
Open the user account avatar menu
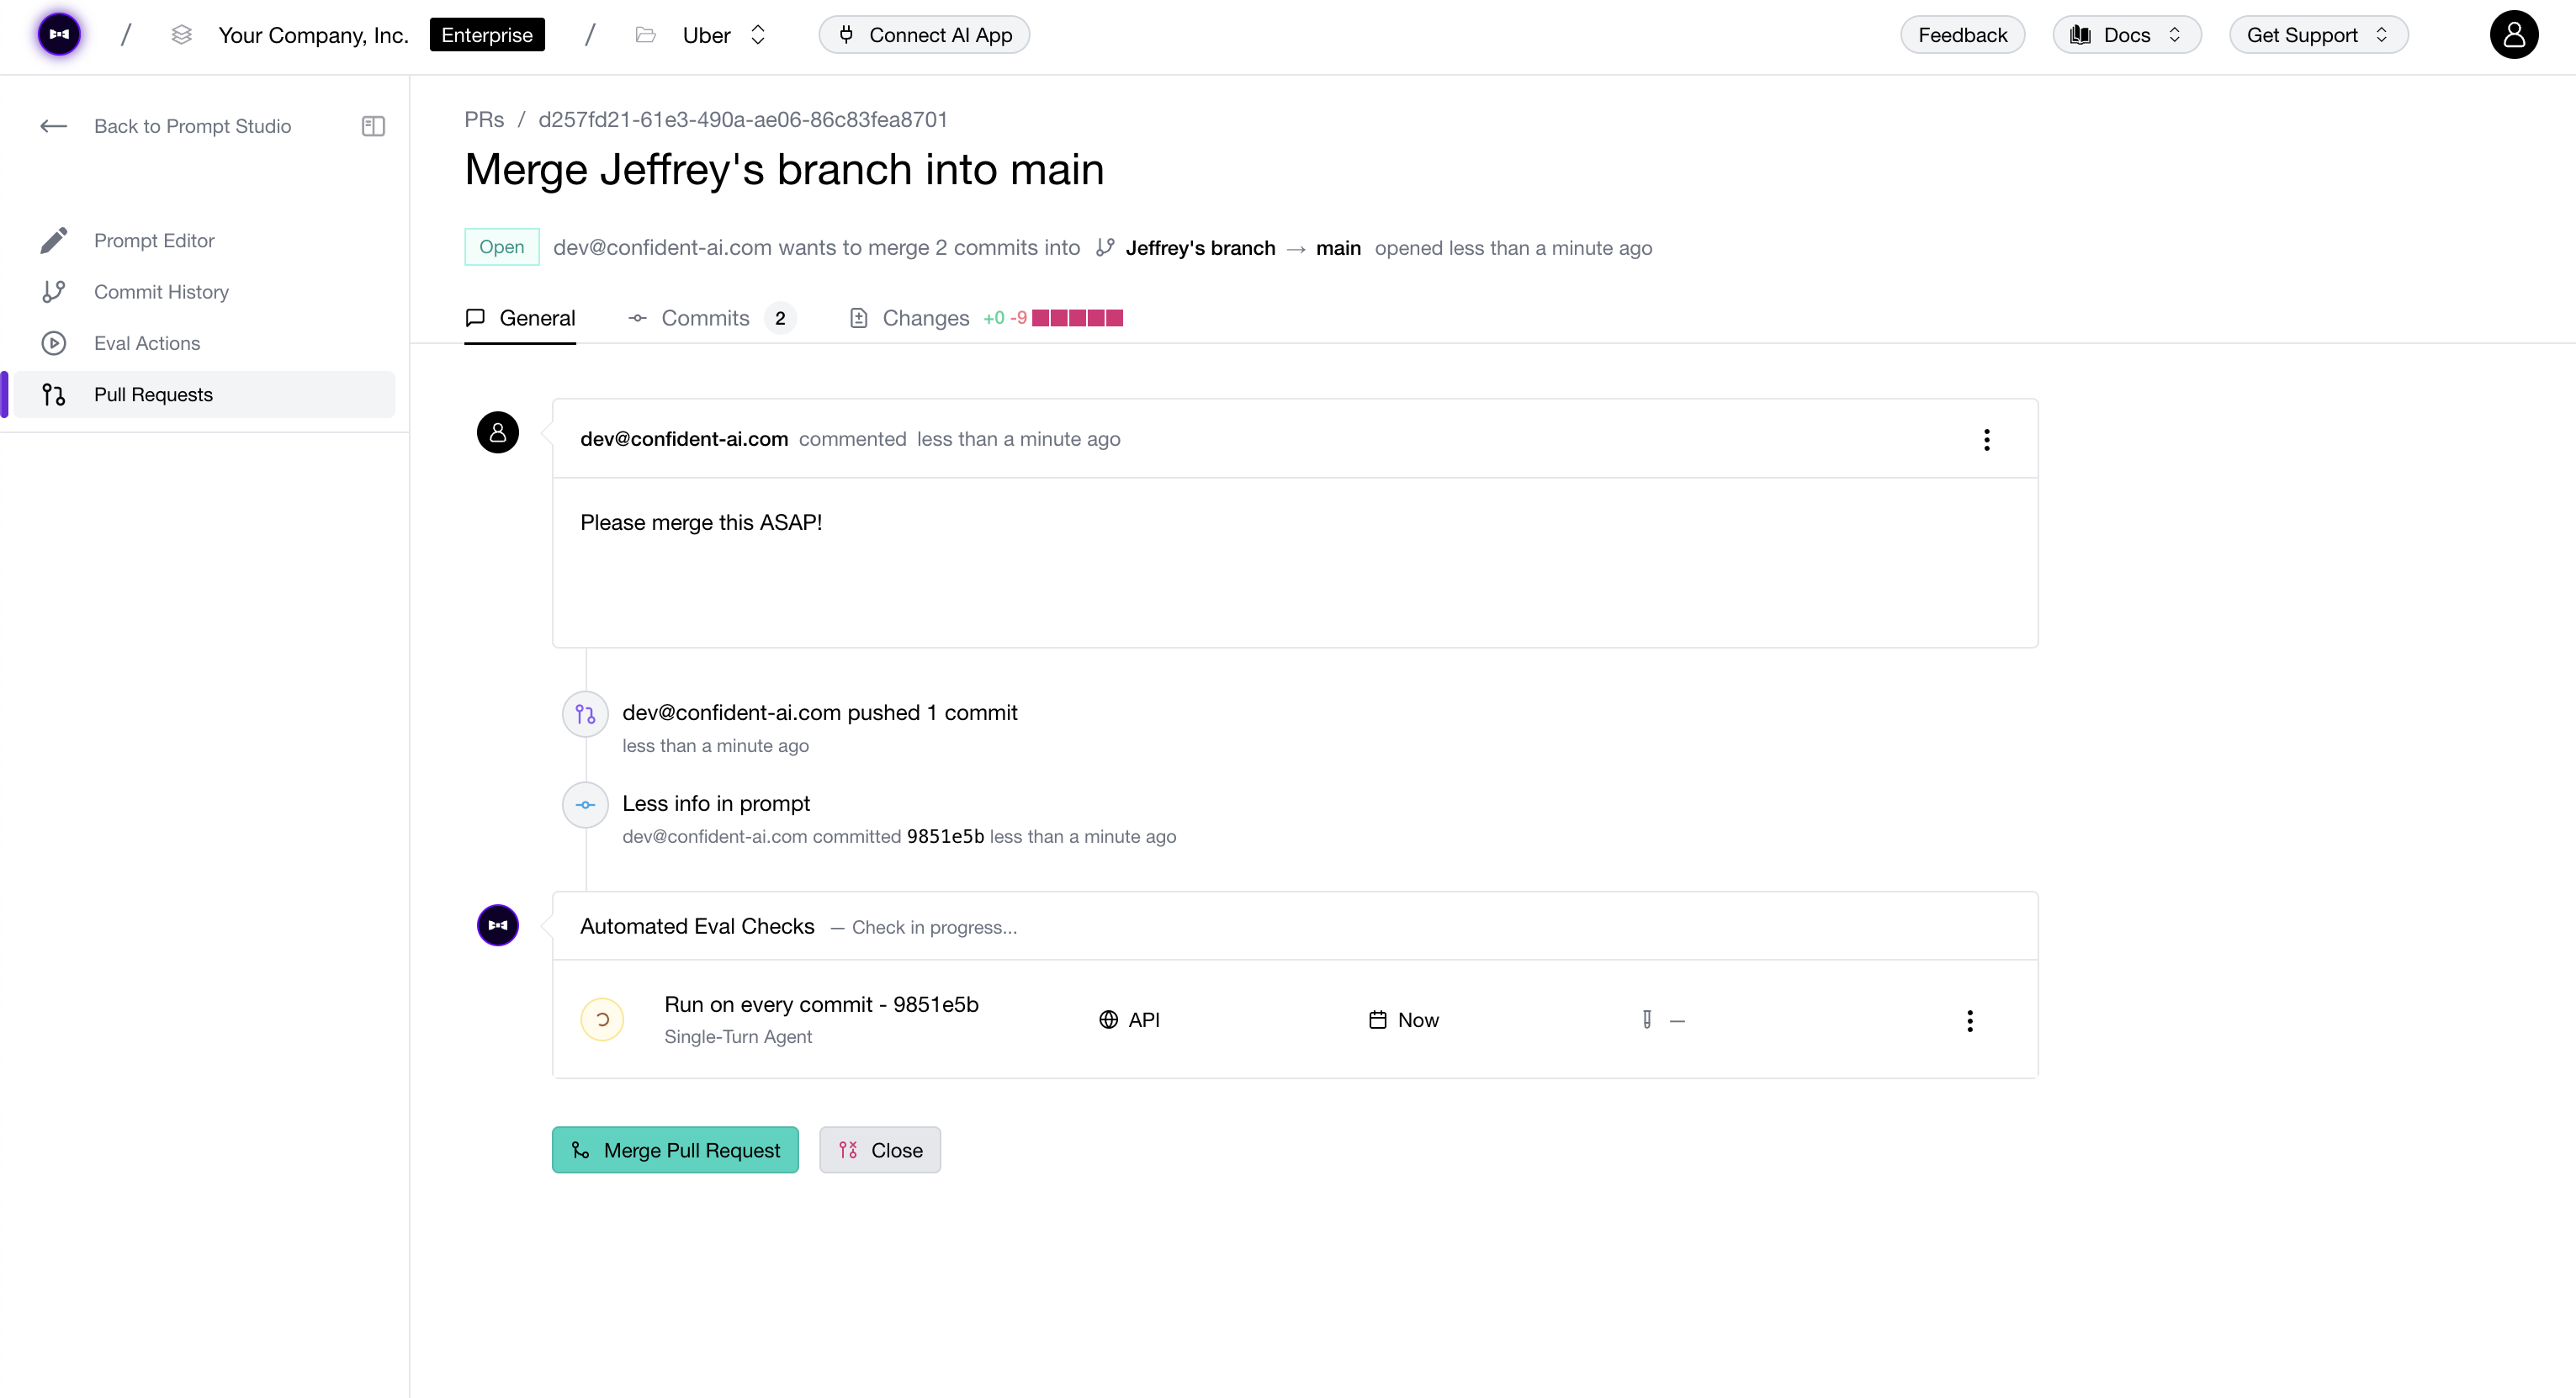coord(2515,34)
